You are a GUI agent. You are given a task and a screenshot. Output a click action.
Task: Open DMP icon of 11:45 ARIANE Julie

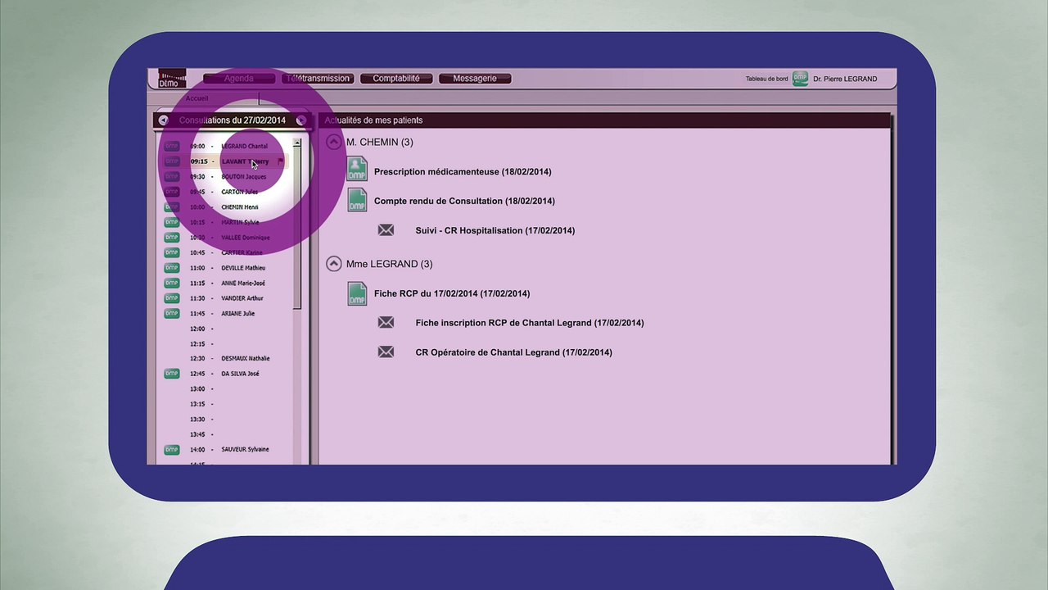coord(171,313)
